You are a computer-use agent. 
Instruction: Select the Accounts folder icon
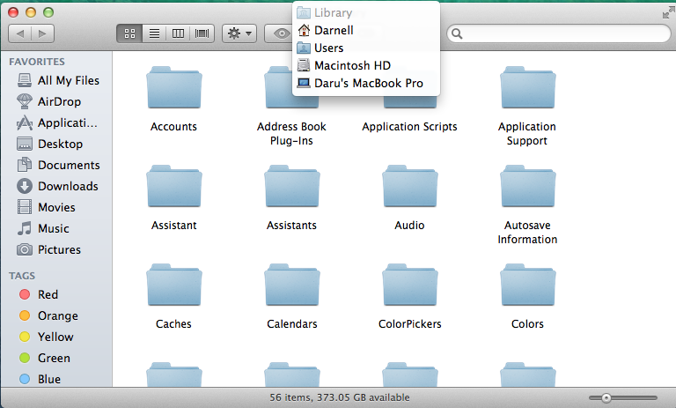tap(173, 87)
